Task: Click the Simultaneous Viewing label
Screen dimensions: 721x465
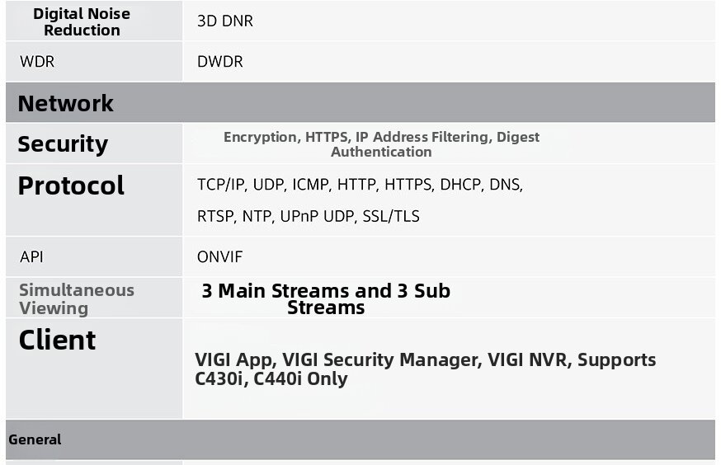Action: (76, 298)
